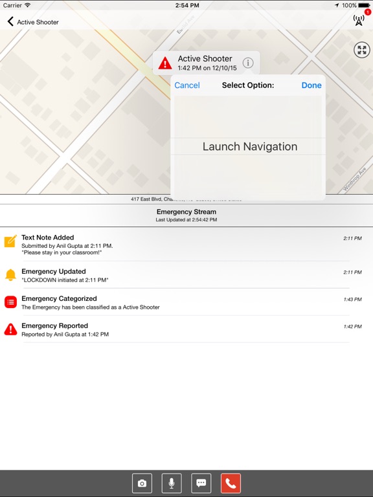This screenshot has width=373, height=497.
Task: Cancel the Select Option popover
Action: click(x=187, y=85)
